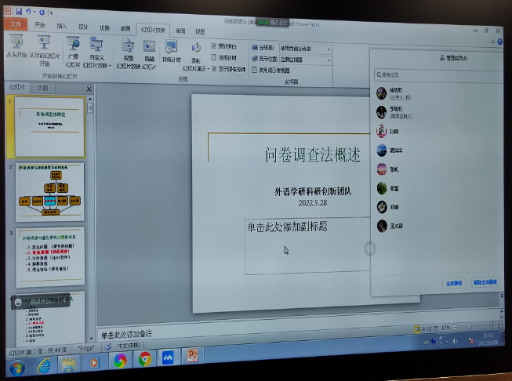Open Customize Quick Access Toolbar dropdown

(x=51, y=13)
